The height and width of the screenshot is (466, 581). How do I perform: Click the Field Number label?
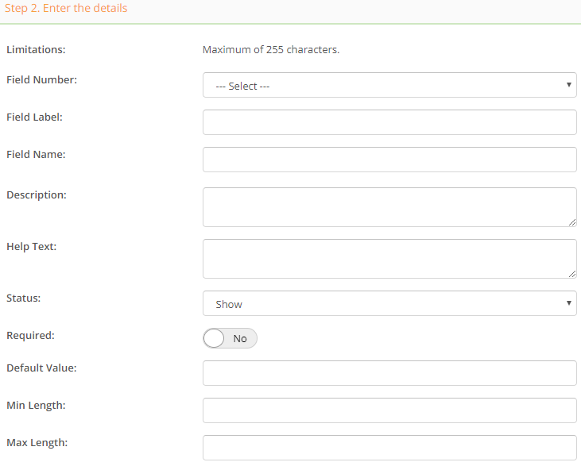tap(42, 80)
